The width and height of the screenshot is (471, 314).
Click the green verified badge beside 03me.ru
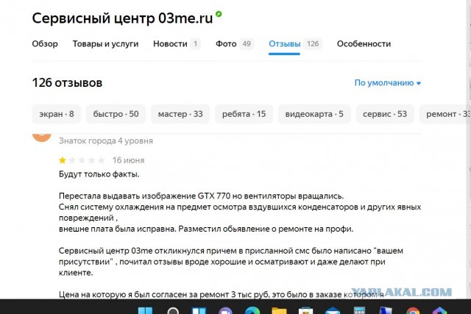coord(219,14)
